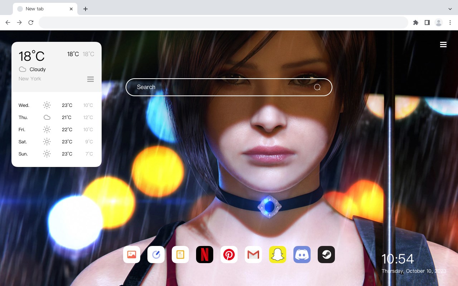
Task: Click the cloud icon beside Cloudy
Action: [23, 69]
